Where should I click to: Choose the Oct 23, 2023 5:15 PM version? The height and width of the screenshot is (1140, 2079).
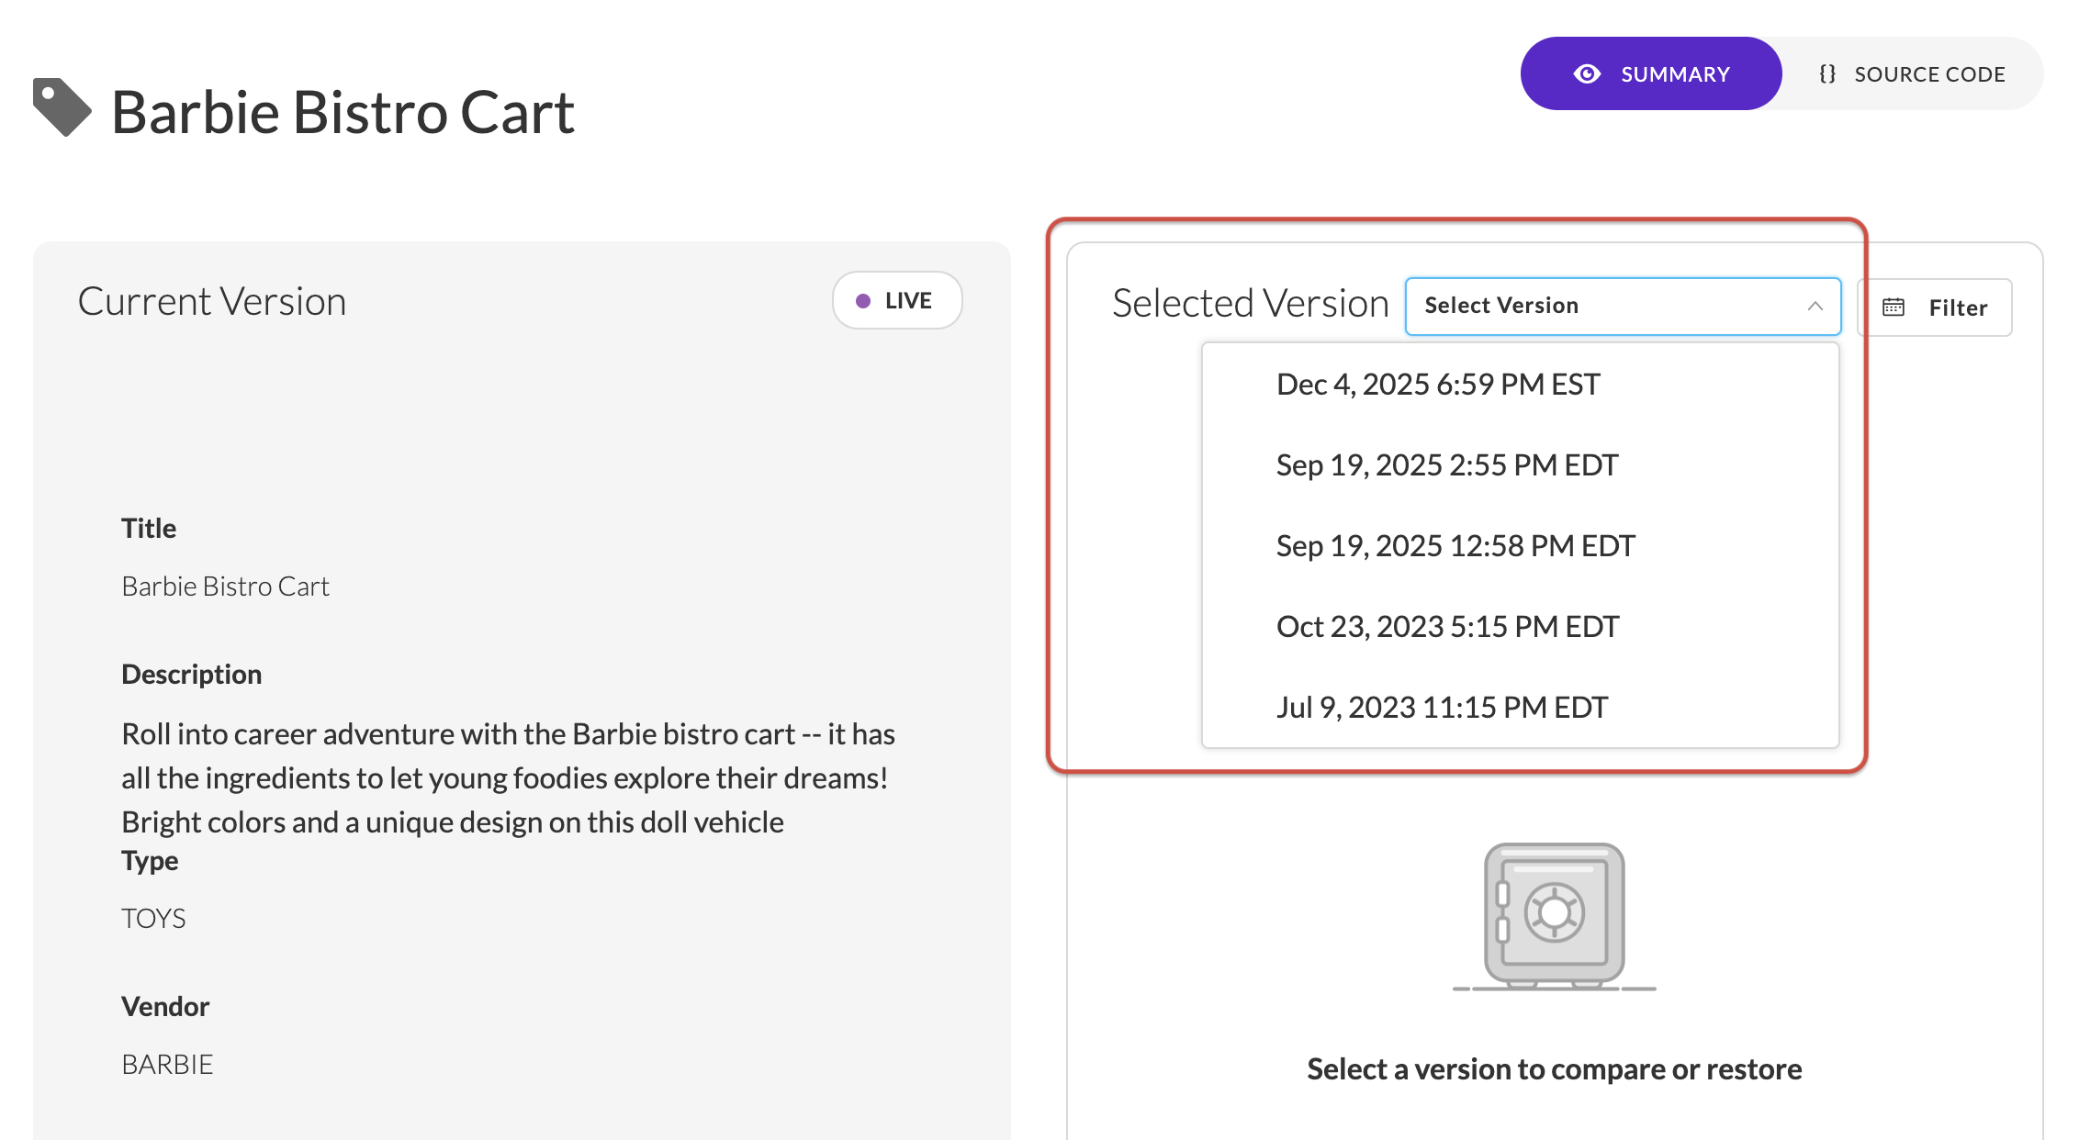coord(1447,625)
